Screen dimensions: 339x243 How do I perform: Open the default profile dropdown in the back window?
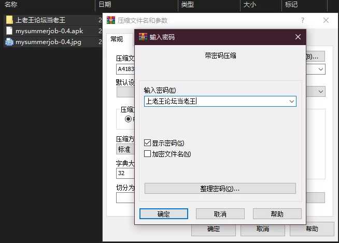click(321, 92)
